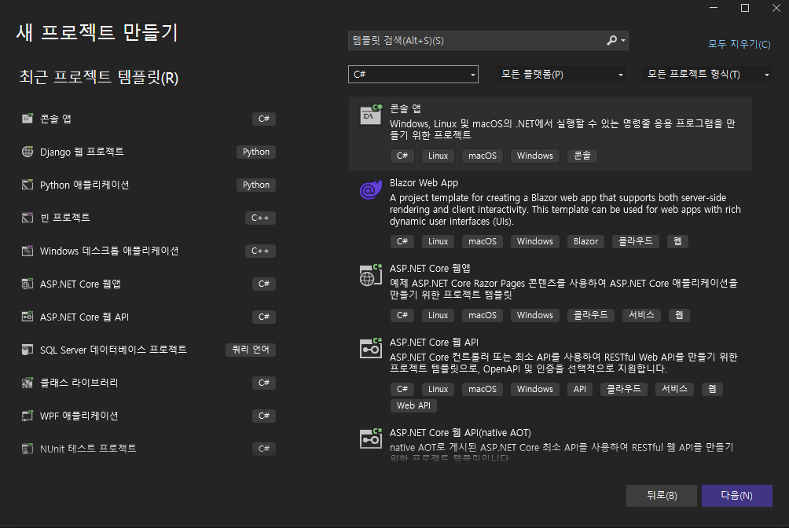
Task: Click the recent ASP.NET Core 웹앱 icon
Action: pos(28,284)
